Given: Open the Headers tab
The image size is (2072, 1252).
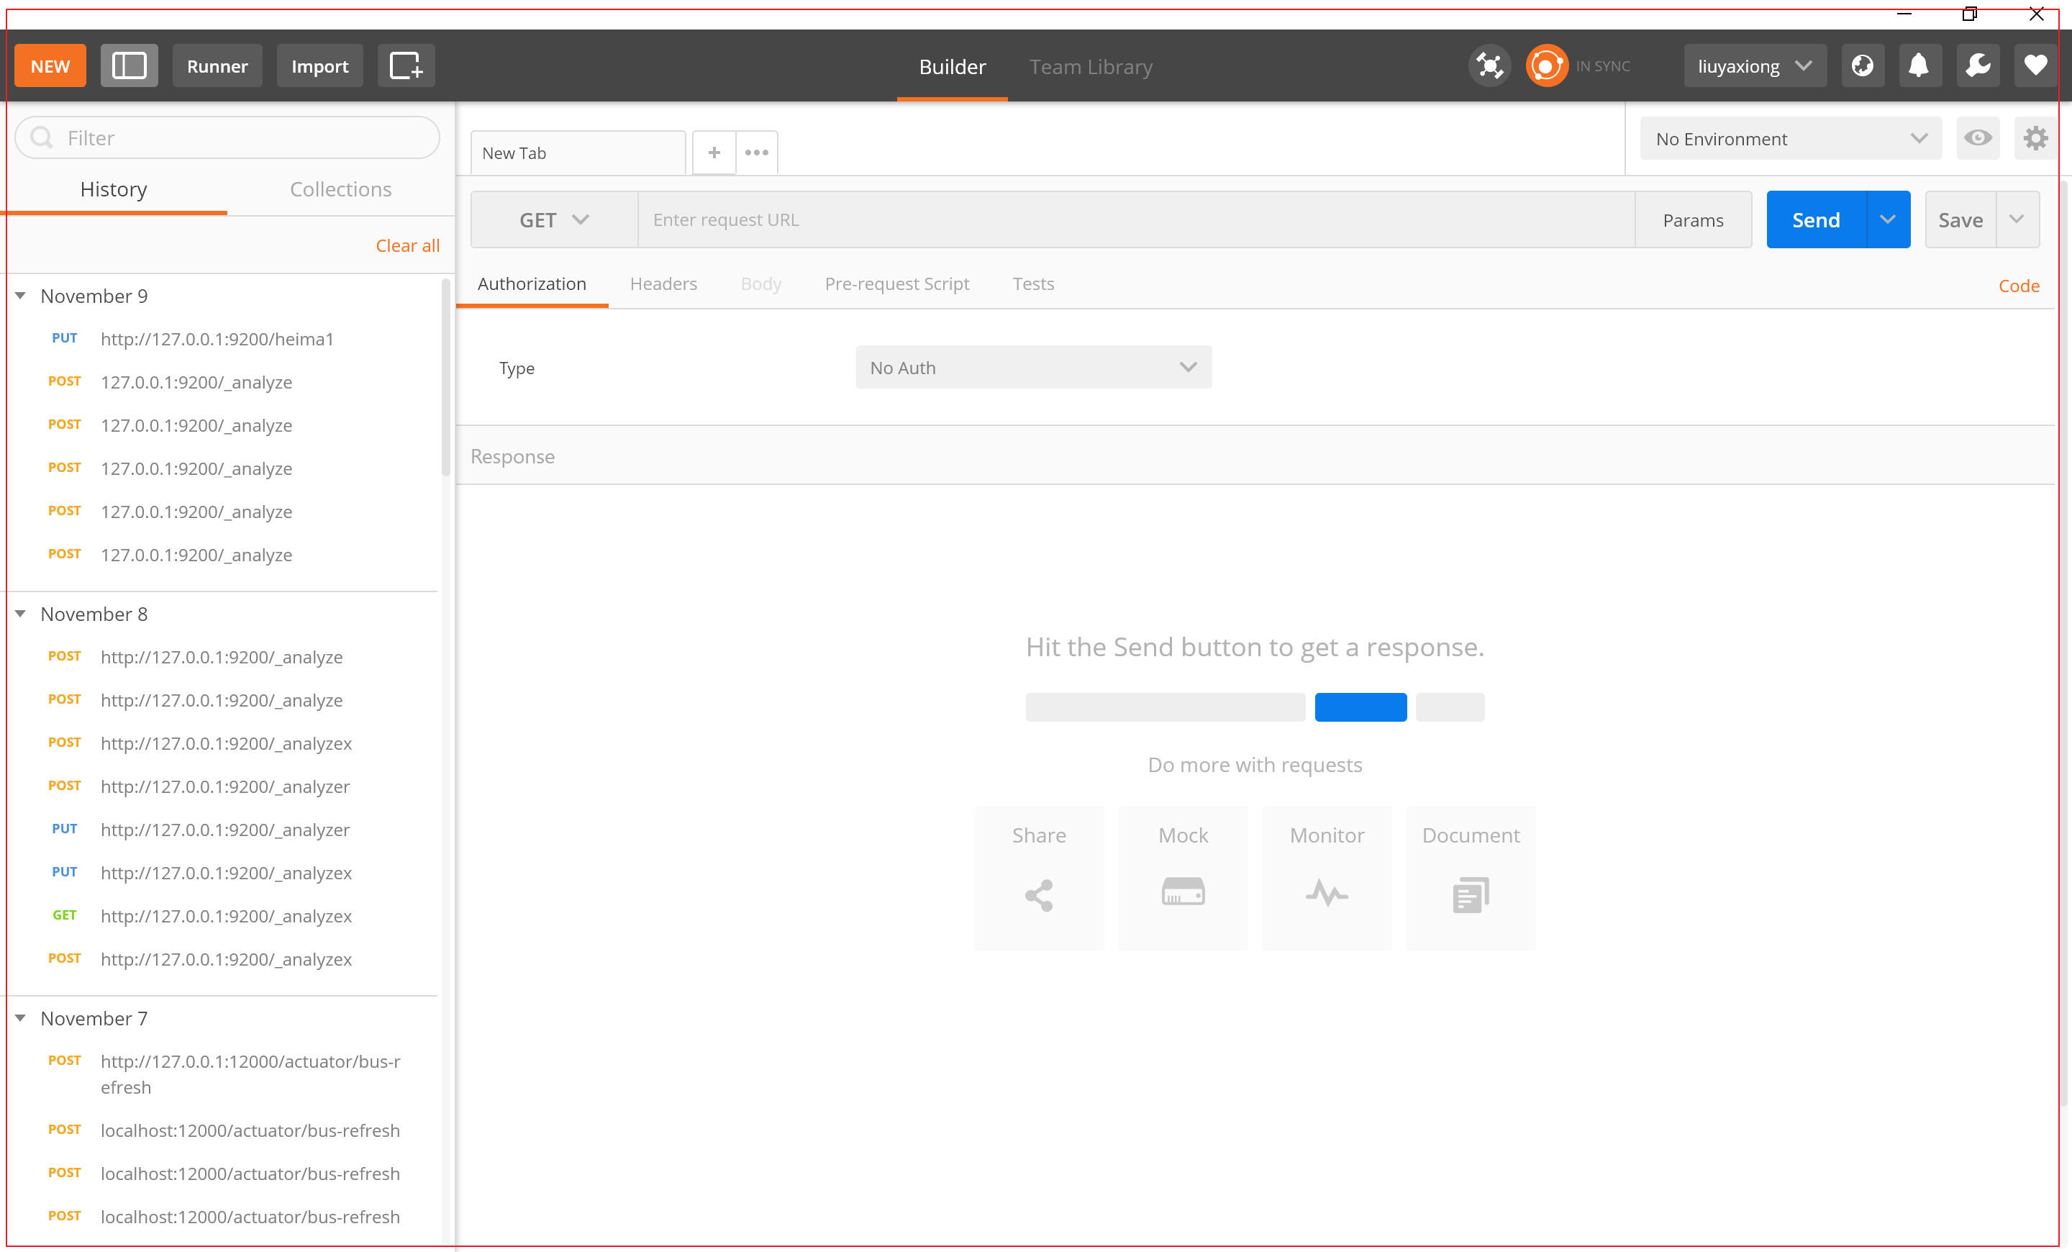Looking at the screenshot, I should (x=663, y=284).
